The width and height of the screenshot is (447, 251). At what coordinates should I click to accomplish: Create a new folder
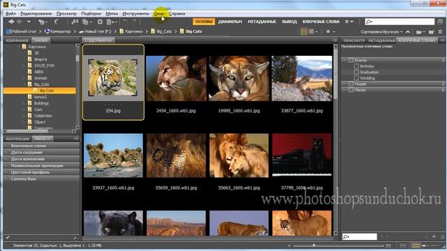click(432, 31)
